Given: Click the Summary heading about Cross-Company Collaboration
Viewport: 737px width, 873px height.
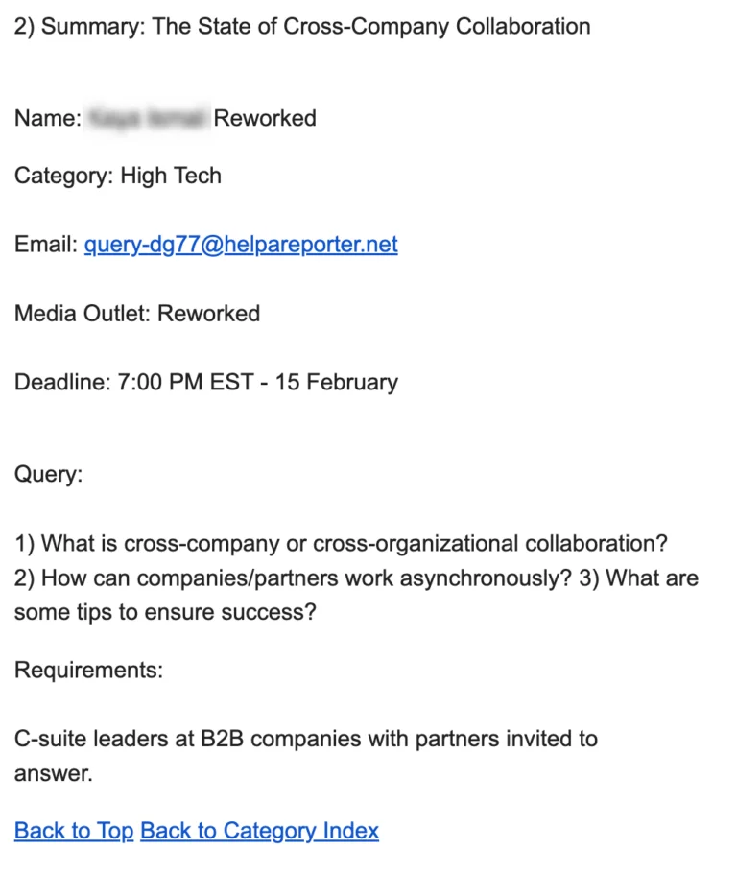Looking at the screenshot, I should click(302, 26).
